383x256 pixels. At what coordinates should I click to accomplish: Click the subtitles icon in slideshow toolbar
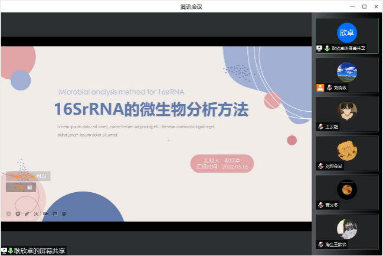(55, 213)
